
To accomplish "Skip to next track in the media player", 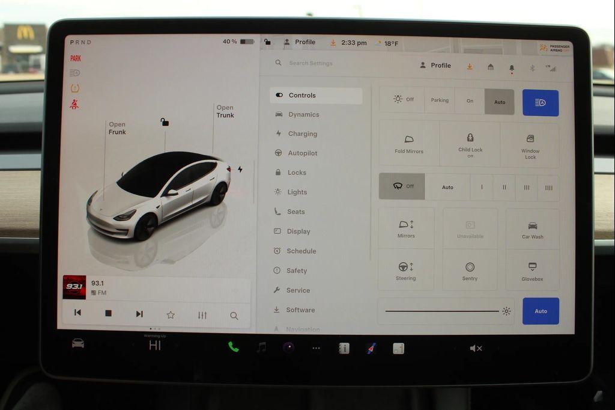I will pos(139,313).
